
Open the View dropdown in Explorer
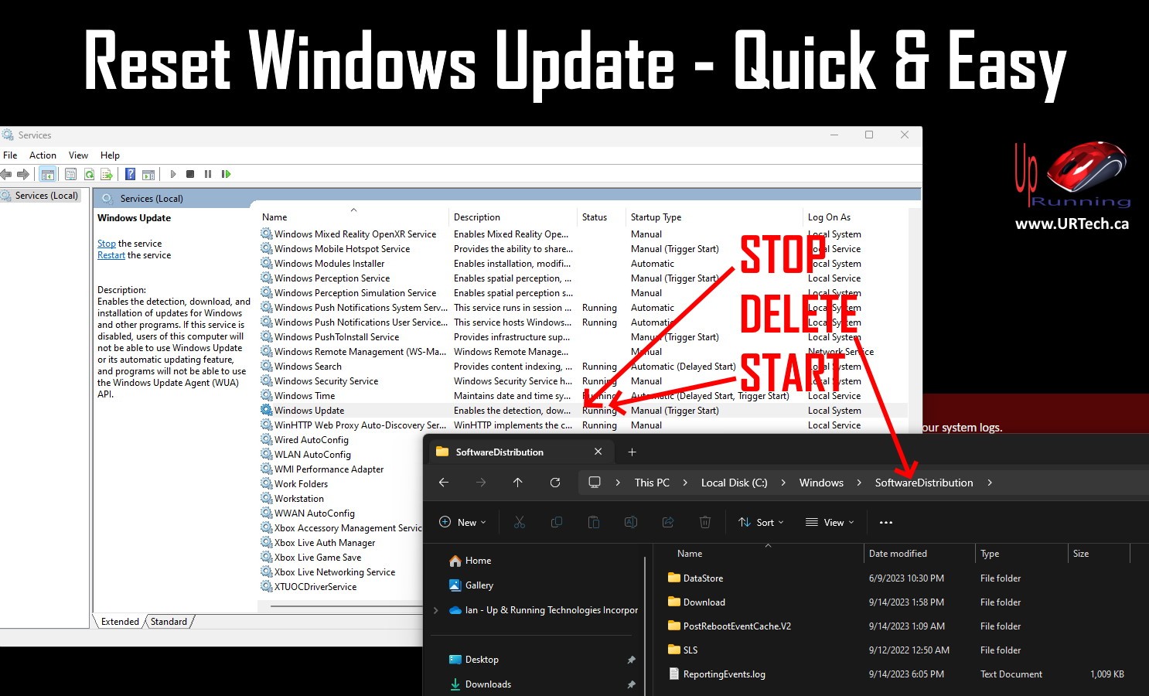pyautogui.click(x=830, y=523)
